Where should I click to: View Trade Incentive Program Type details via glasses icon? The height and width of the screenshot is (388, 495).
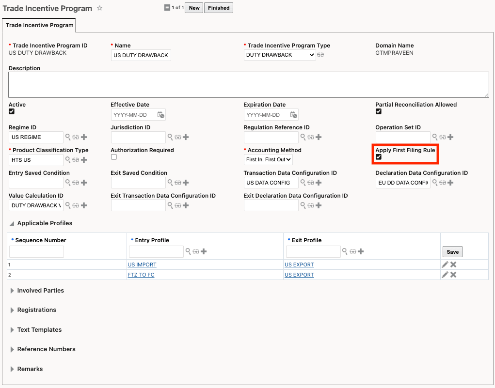(x=320, y=55)
